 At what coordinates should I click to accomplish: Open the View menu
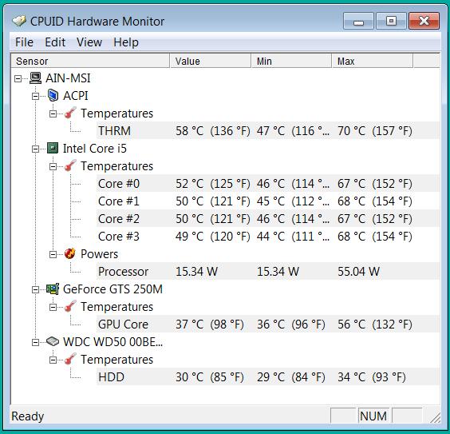tap(89, 42)
